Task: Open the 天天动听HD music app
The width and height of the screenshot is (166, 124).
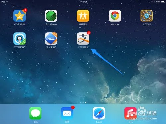Action: click(20, 39)
